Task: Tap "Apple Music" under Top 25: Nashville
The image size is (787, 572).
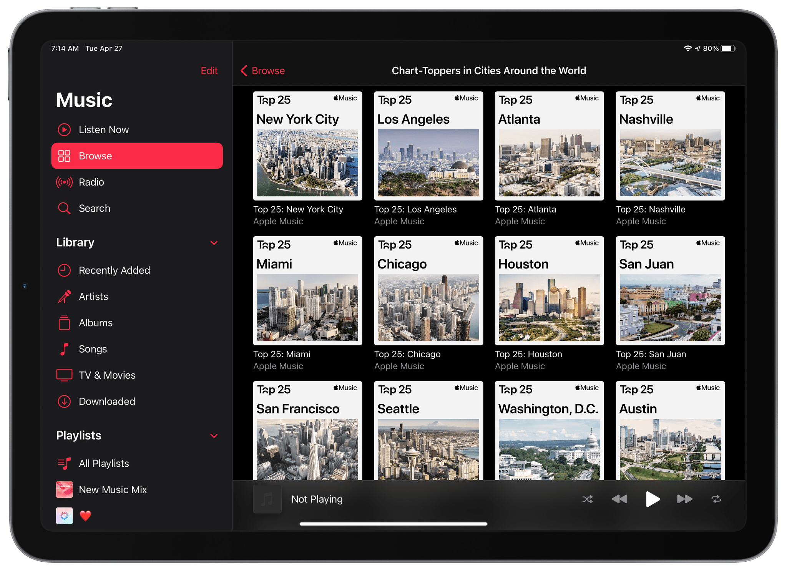Action: [641, 221]
